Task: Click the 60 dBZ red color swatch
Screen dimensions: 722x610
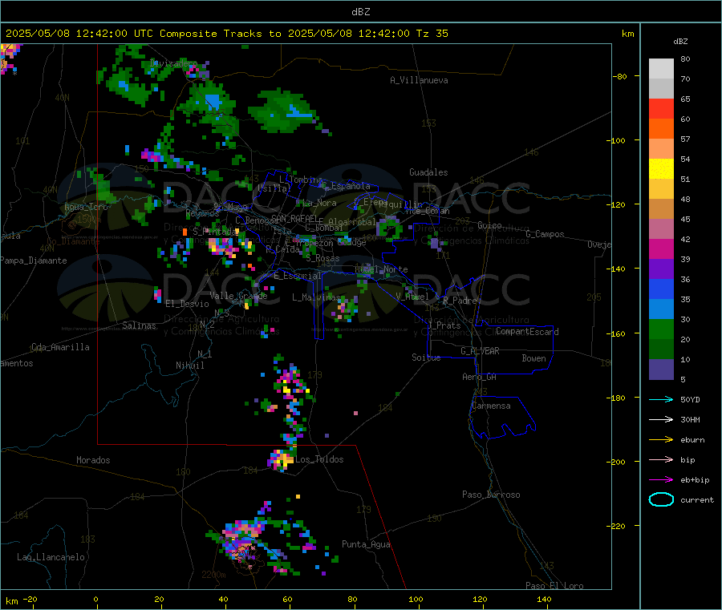Action: (661, 108)
